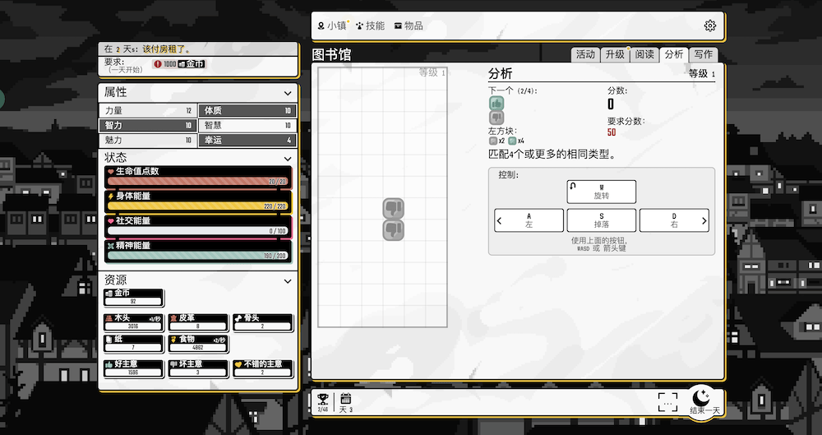Click the moon icon to end the day
The height and width of the screenshot is (435, 822).
(704, 398)
